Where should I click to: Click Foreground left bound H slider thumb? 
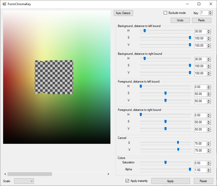pos(141,86)
